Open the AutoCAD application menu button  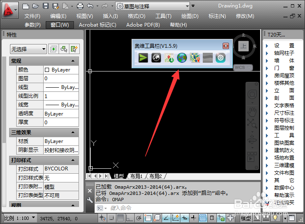[10, 10]
